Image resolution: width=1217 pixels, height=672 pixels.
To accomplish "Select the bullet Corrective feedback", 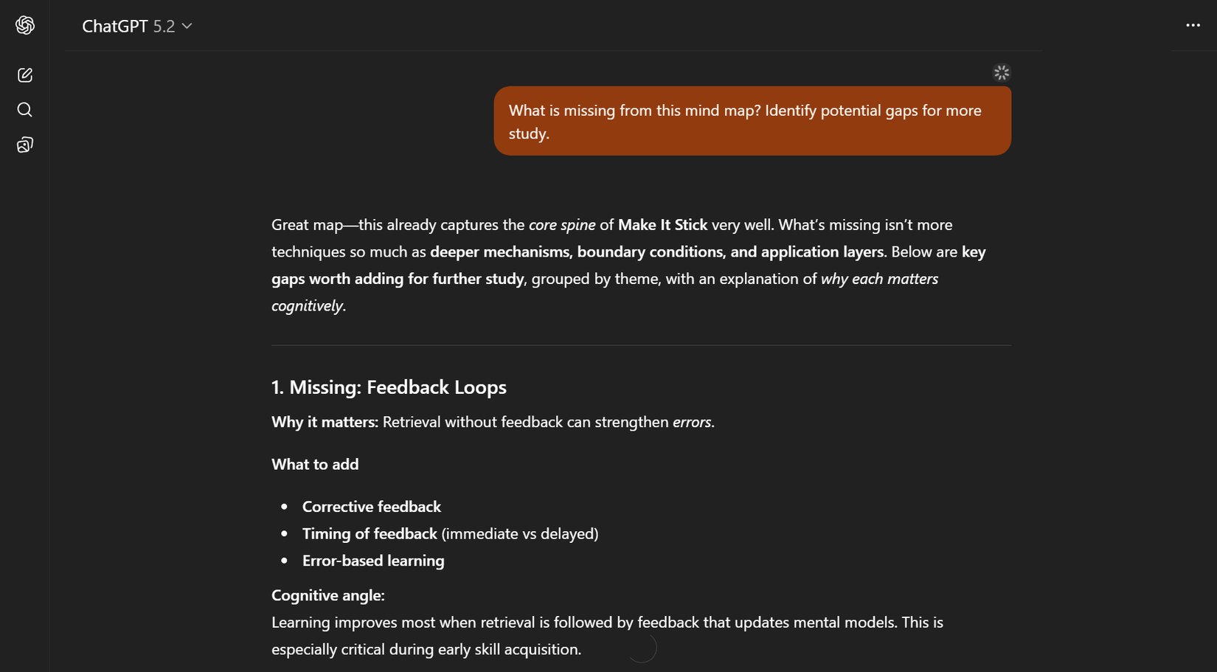I will pos(371,507).
